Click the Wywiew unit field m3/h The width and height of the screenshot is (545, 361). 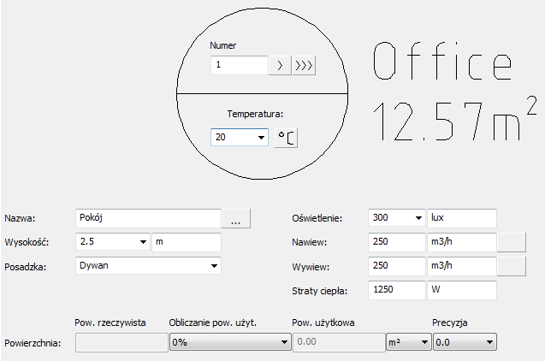pyautogui.click(x=462, y=266)
